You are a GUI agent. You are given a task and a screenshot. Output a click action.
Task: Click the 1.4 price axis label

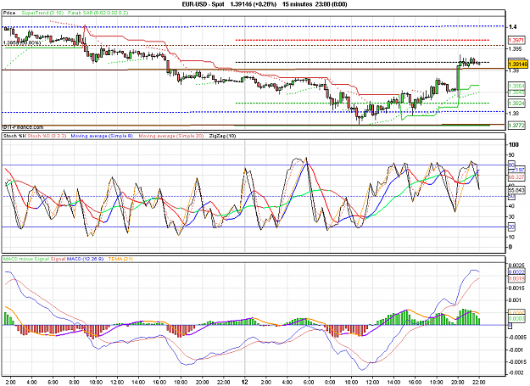point(513,26)
